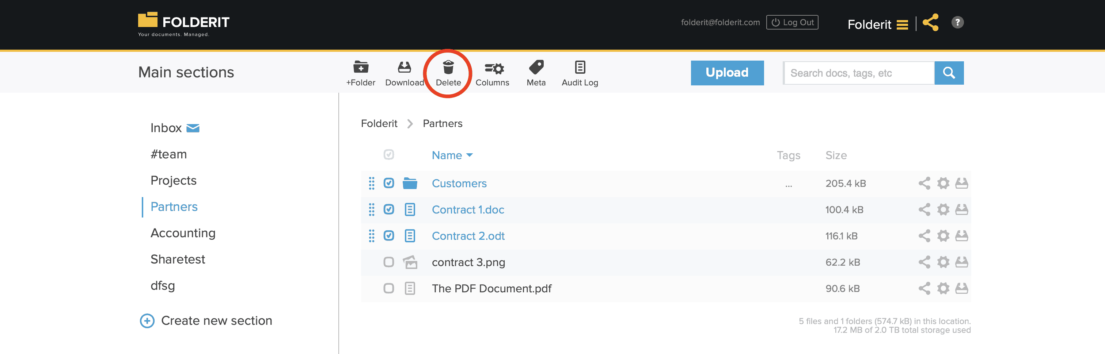Download contract 3.png via row icon

tap(962, 262)
